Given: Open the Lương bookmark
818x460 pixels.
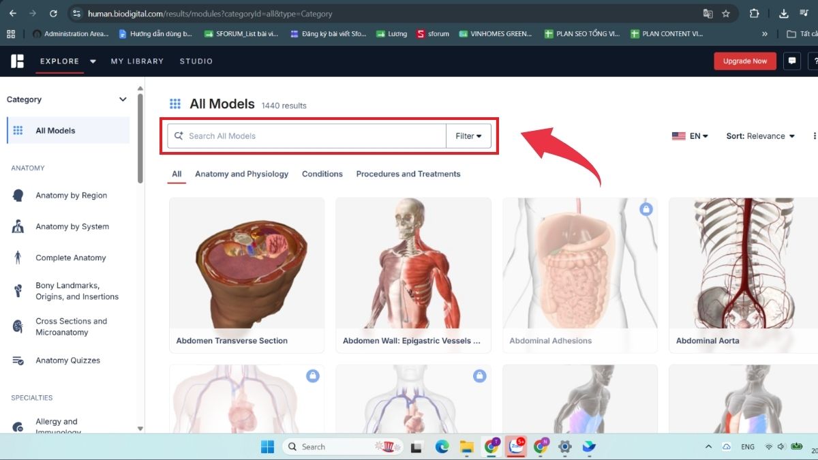Looking at the screenshot, I should [391, 33].
